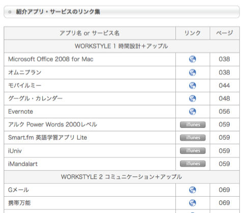Click the iTunes button for iUniv
This screenshot has height=213, width=244.
pos(193,151)
